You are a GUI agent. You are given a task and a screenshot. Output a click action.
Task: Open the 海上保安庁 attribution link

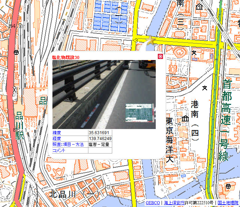tap(174, 203)
